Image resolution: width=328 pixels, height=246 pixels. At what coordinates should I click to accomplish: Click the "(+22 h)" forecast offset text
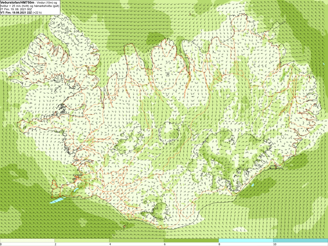coord(37,13)
